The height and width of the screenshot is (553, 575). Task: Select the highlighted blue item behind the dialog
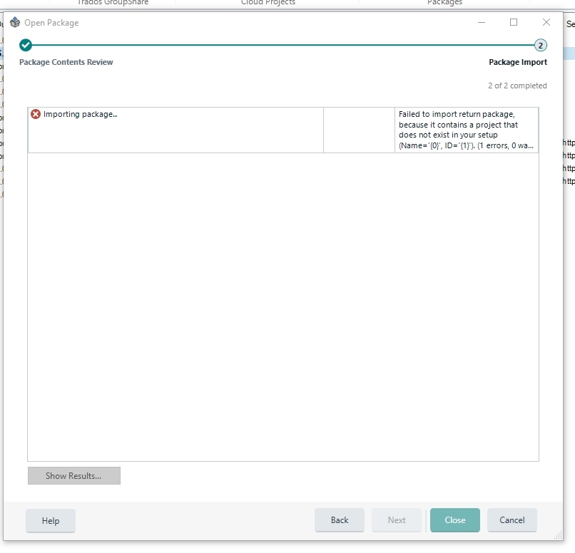point(569,53)
